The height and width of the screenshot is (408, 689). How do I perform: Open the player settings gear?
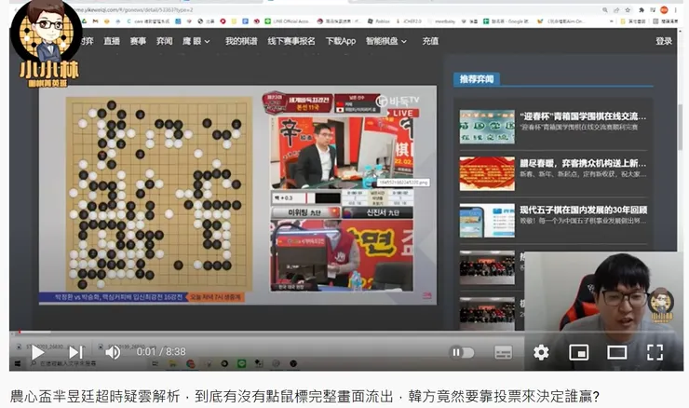point(541,352)
